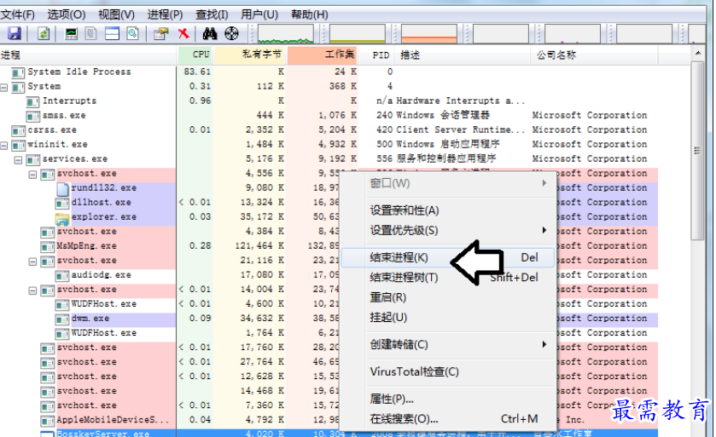716x437 pixels.
Task: Click the red X kill process icon
Action: click(x=183, y=33)
